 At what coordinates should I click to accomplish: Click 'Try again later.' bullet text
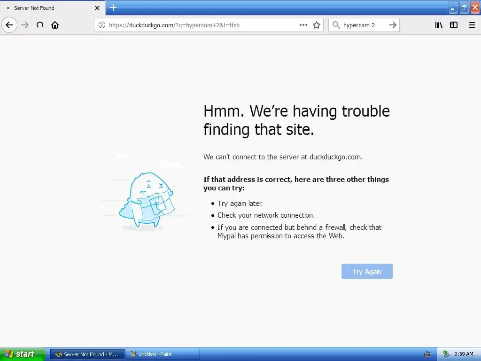[240, 204]
